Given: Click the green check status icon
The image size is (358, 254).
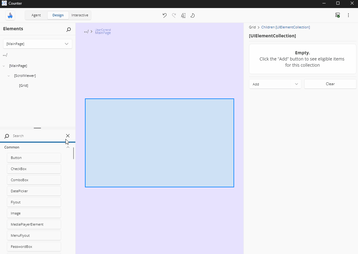Looking at the screenshot, I should pos(337,15).
